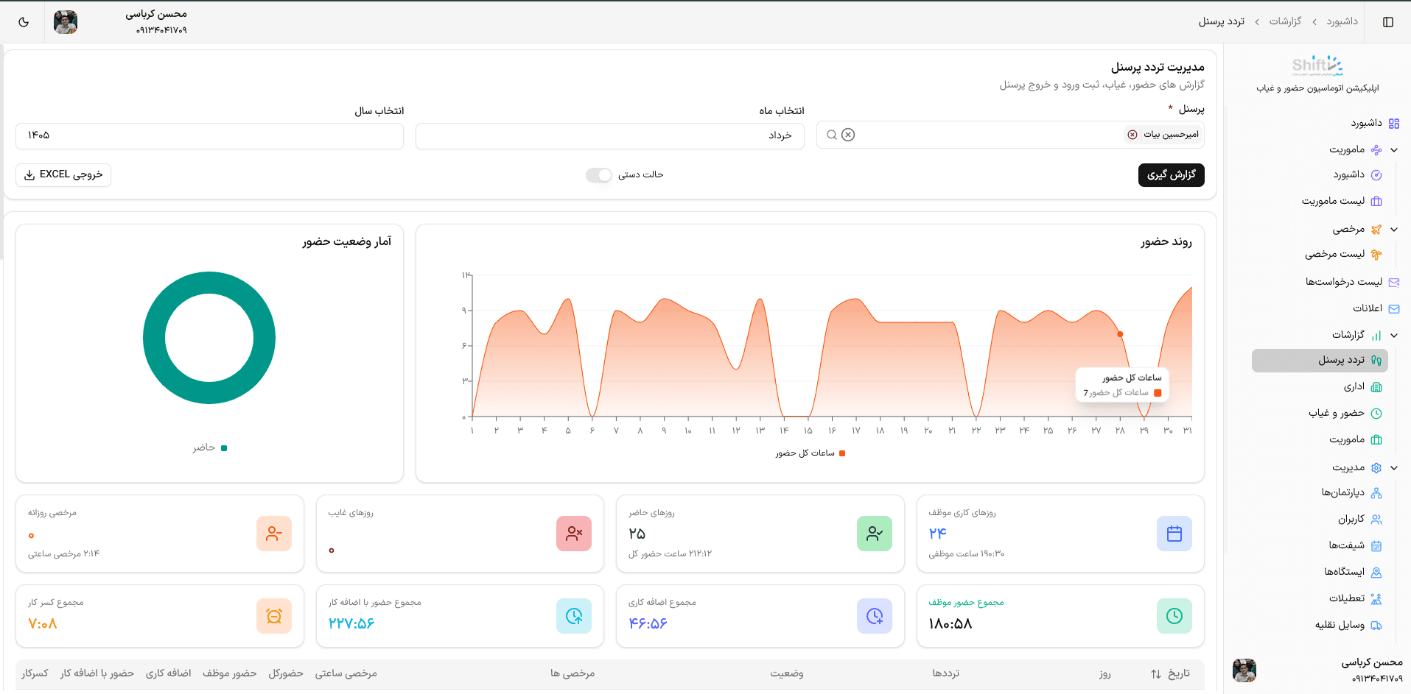Collapse the ماموریت sidebar group
This screenshot has width=1411, height=694.
tap(1393, 150)
